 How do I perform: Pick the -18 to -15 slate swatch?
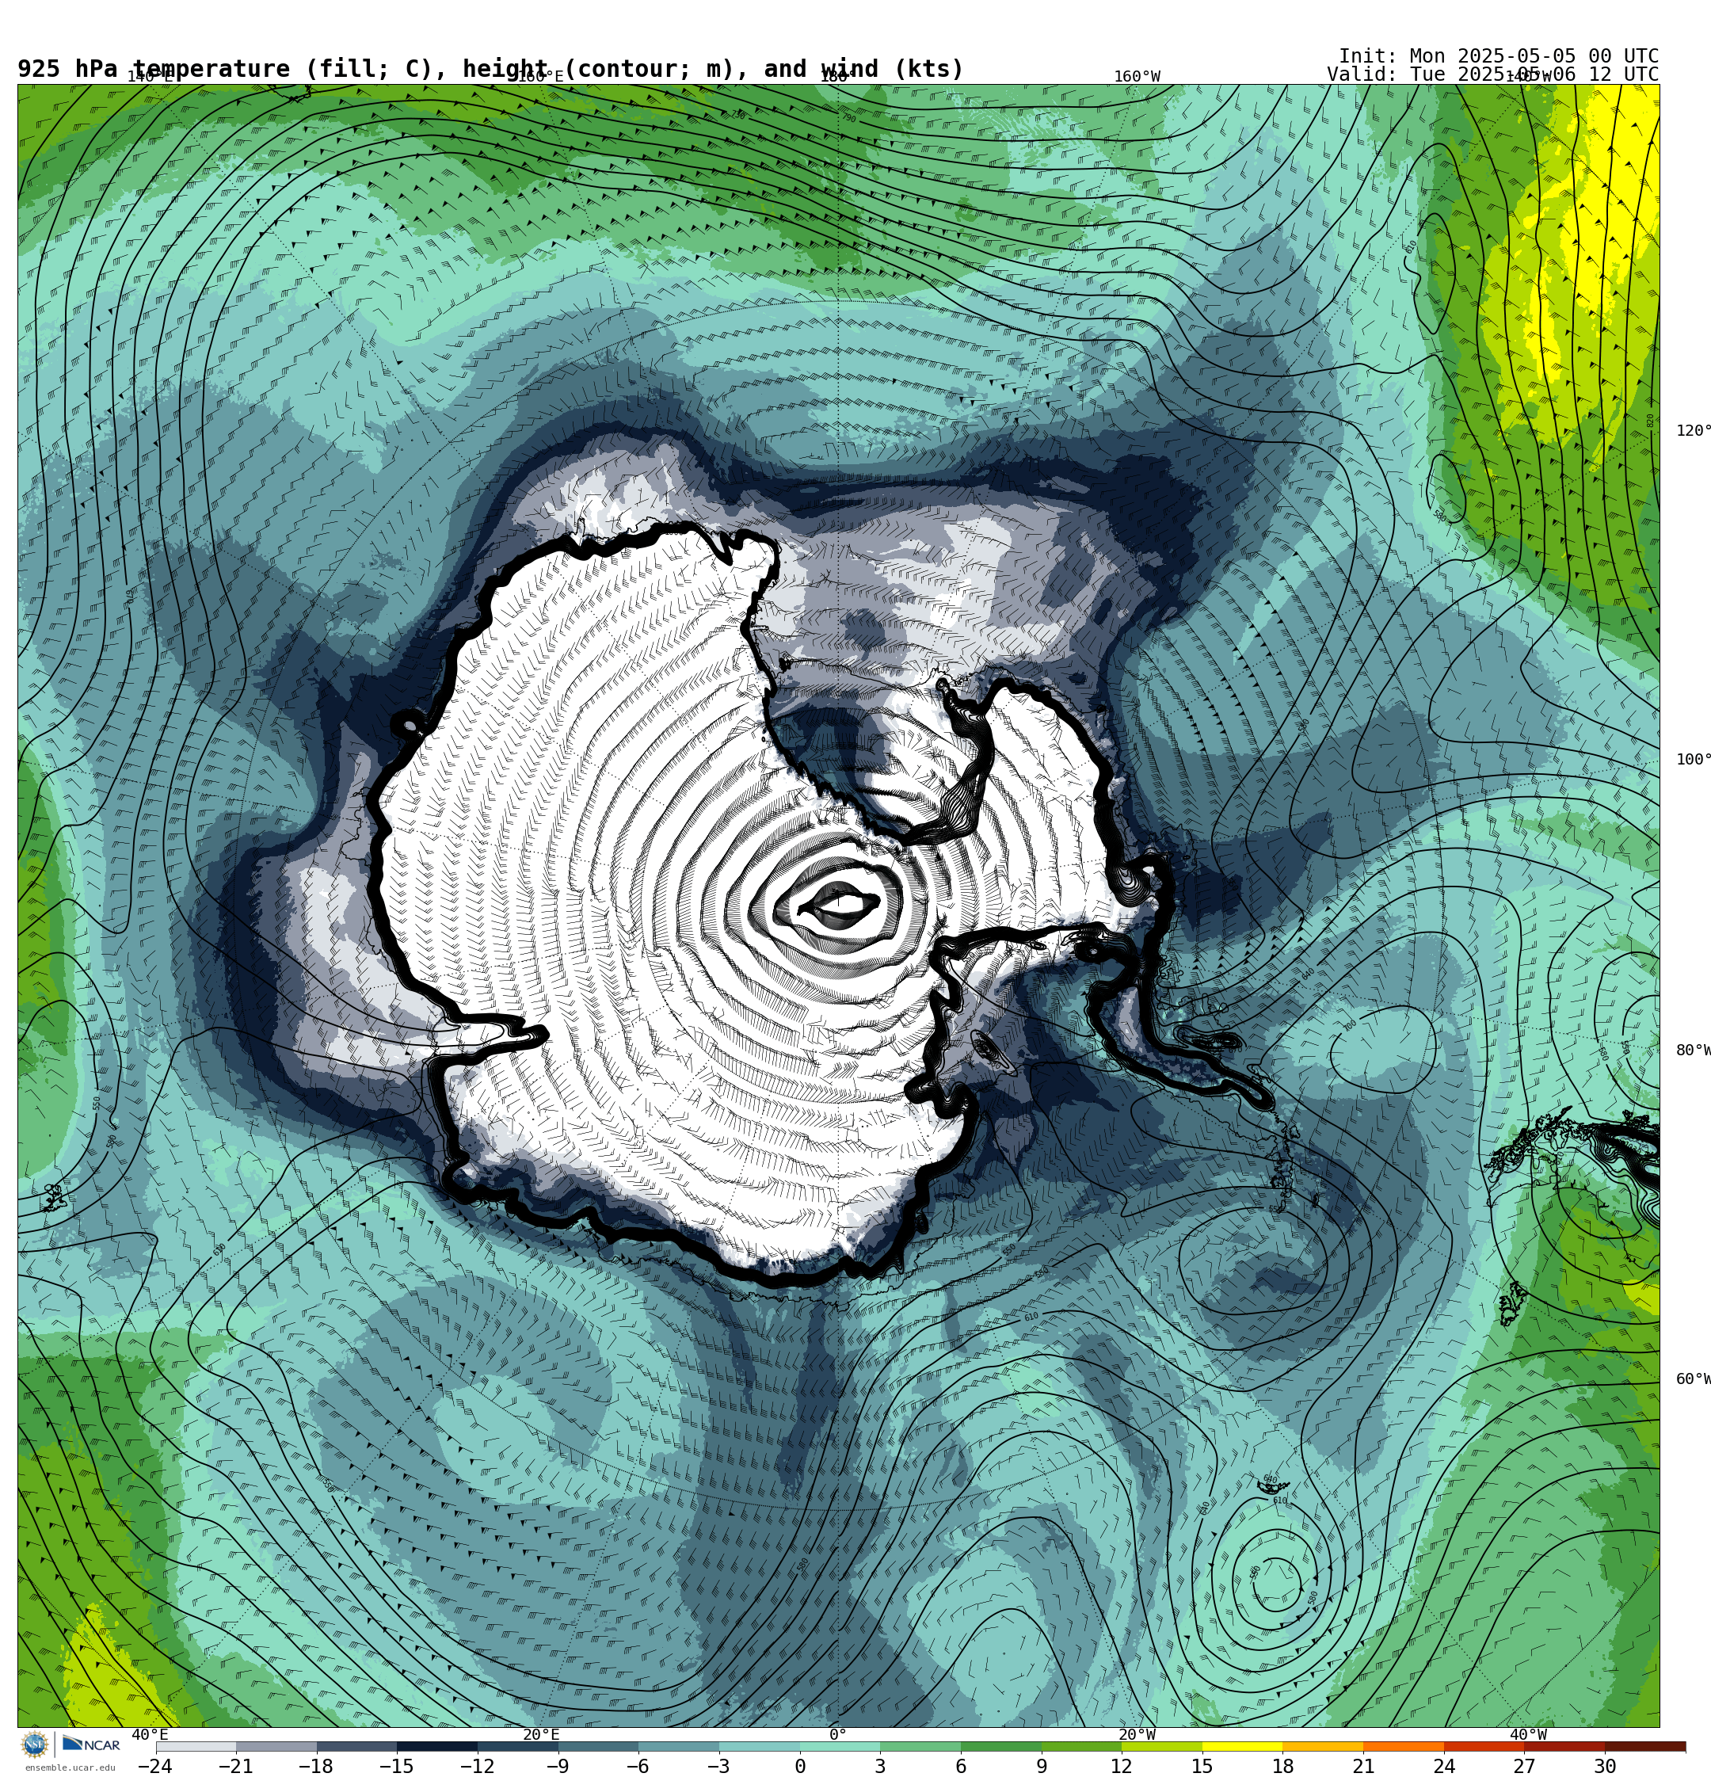(x=357, y=1746)
